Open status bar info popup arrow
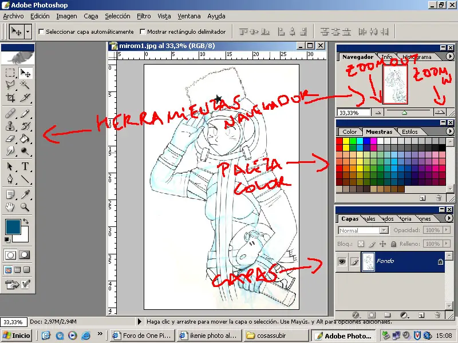458x343 pixels. coord(140,321)
